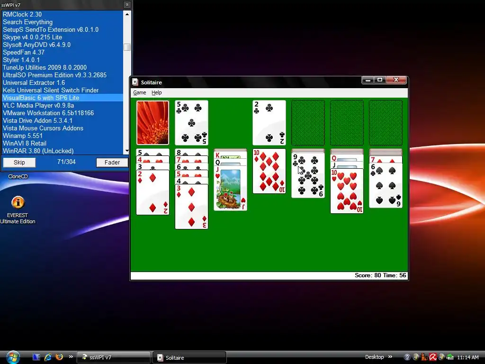Click the Solitaire taskbar button
Viewport: 485px width, 364px height.
click(189, 357)
